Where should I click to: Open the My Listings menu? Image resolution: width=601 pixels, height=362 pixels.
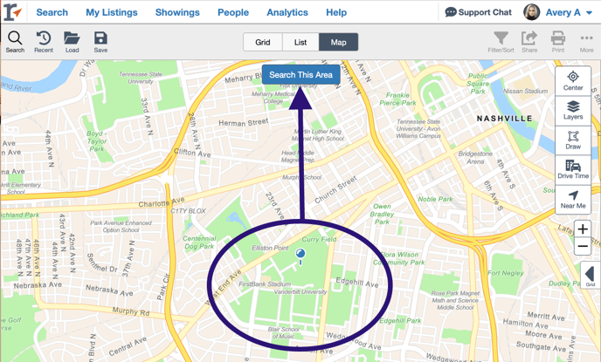point(111,13)
